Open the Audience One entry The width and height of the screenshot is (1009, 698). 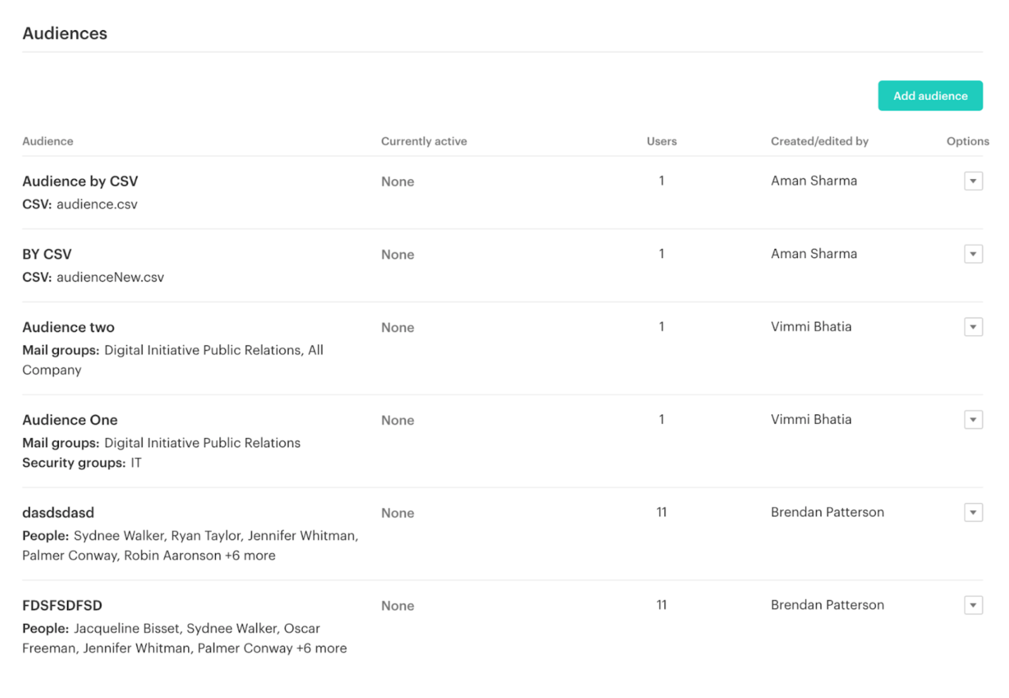(70, 420)
